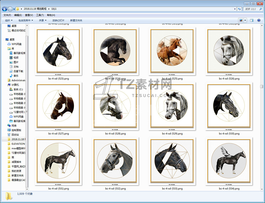Viewport: 265px width, 203px height.
Task: Open the 组织 dropdown
Action: pyautogui.click(x=9, y=20)
